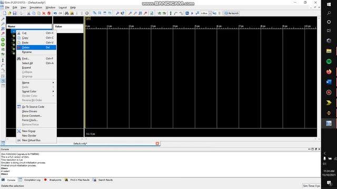Choose Select All in the context menu
This screenshot has width=337, height=189.
tap(36, 63)
